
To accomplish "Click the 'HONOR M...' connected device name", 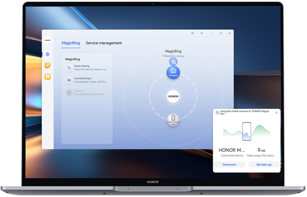I will coord(232,150).
